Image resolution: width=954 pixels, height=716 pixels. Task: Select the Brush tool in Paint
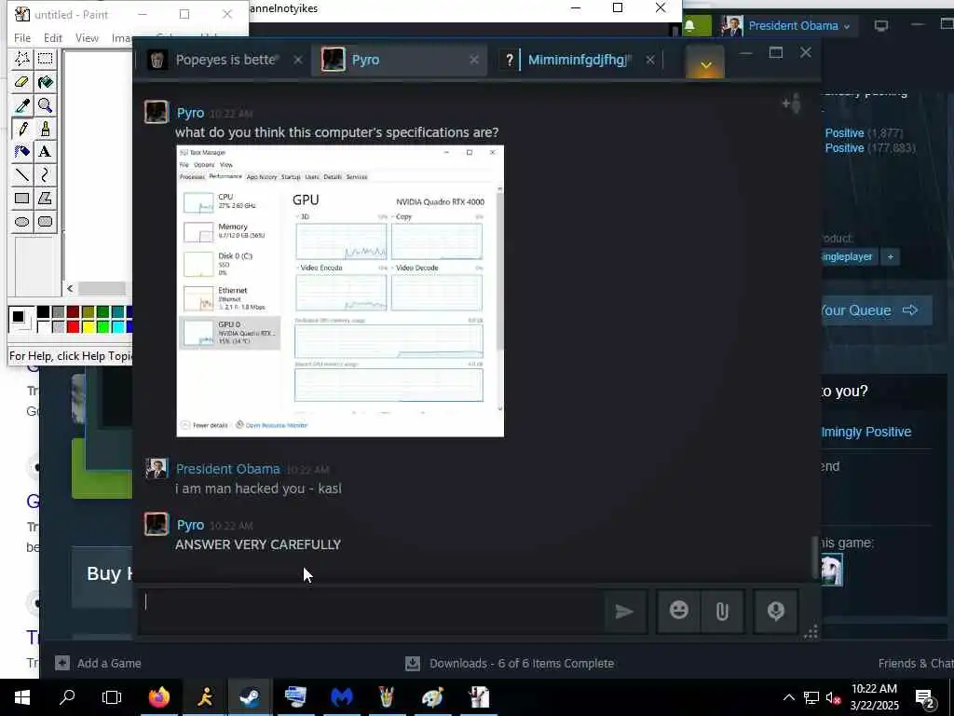pos(45,129)
